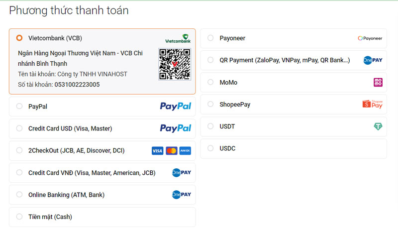The height and width of the screenshot is (238, 398).
Task: Click the account number 0531002223005
Action: [77, 85]
